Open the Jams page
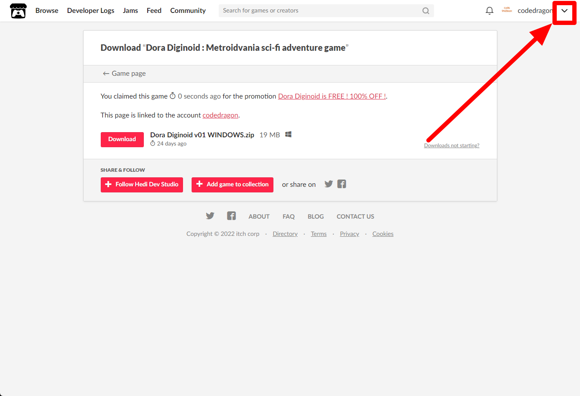 [130, 11]
